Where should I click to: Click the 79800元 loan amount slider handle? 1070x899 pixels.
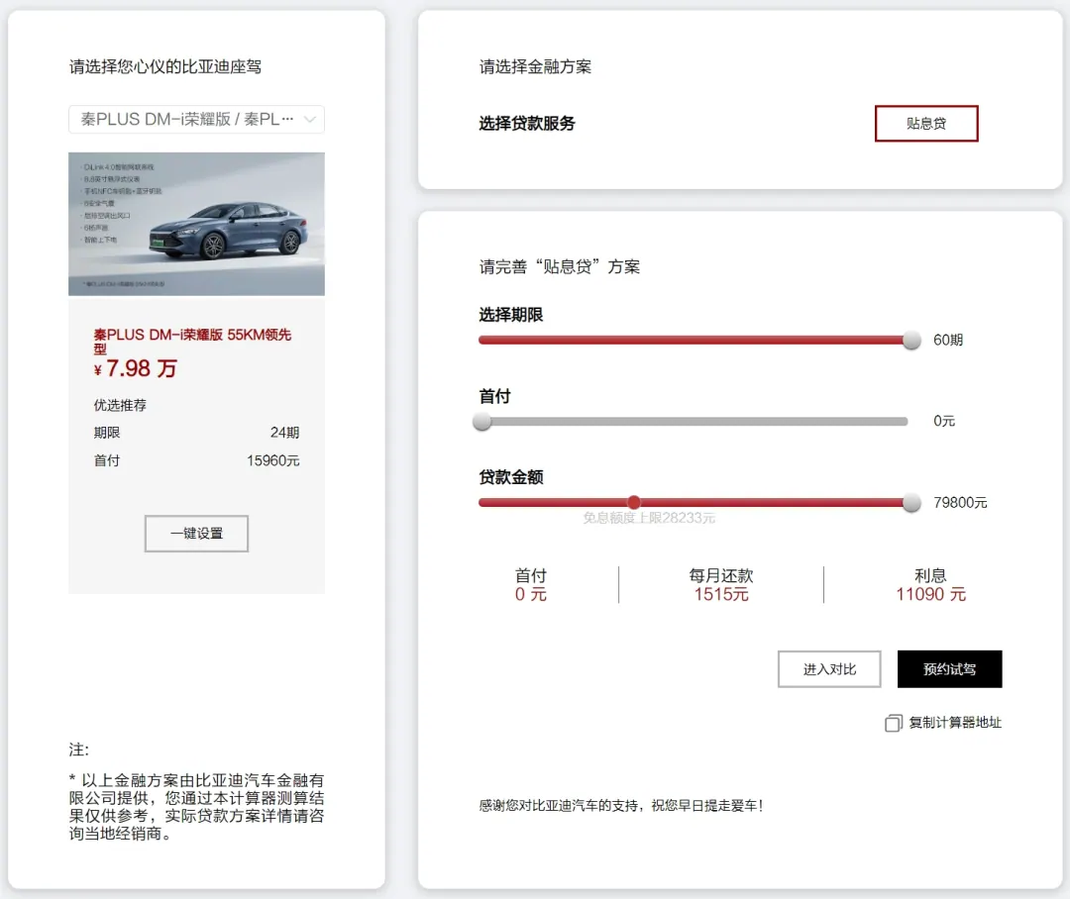(x=911, y=503)
